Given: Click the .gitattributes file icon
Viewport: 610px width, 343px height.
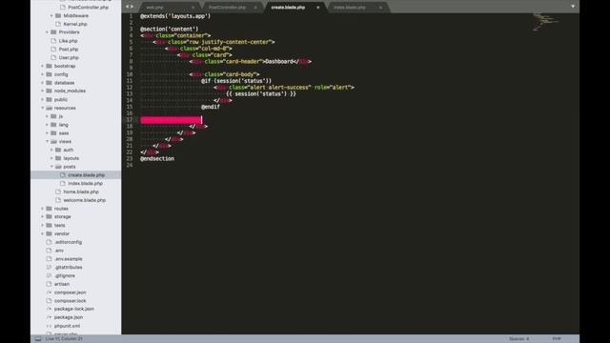Looking at the screenshot, I should [x=49, y=268].
